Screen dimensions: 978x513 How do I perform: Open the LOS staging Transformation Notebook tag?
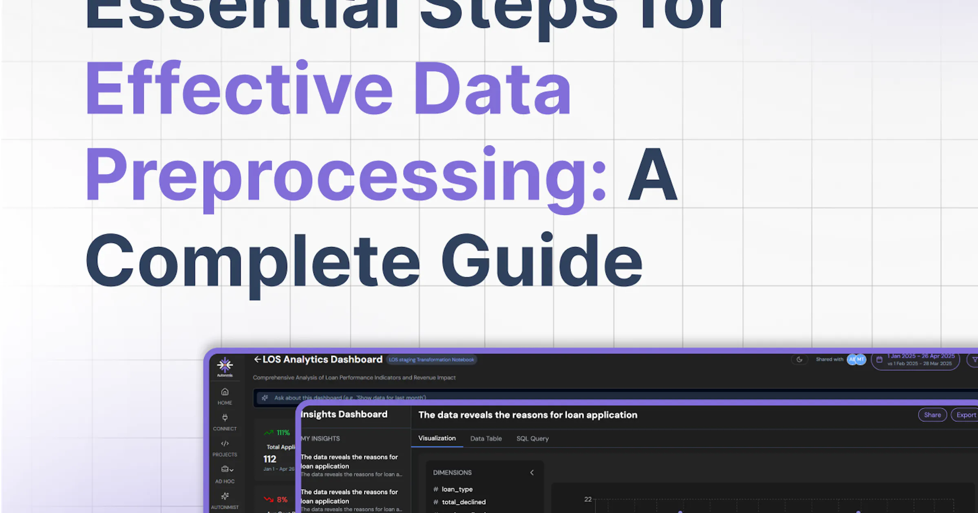click(x=431, y=360)
